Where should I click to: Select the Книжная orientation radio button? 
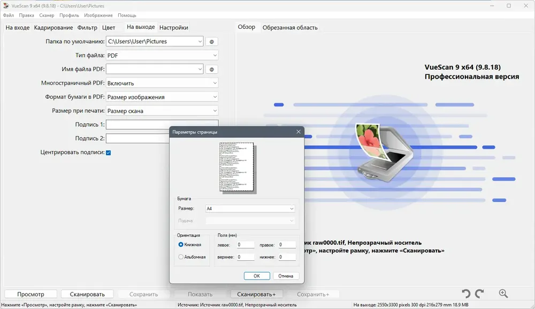coord(181,244)
